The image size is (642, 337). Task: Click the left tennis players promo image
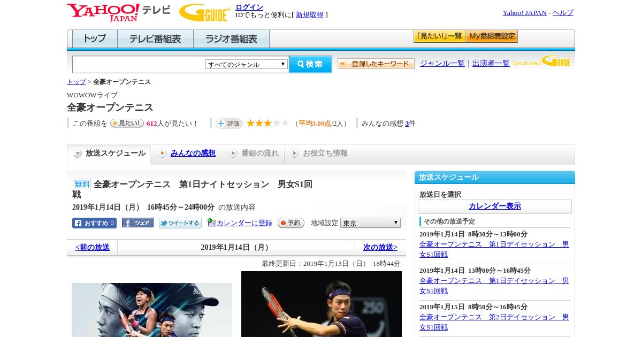(x=152, y=310)
